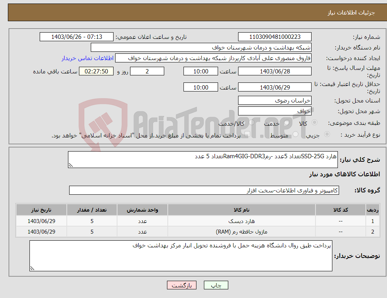This screenshot has height=298, width=387.
Task: Click the remaining days field showing 2
Action: (x=147, y=71)
